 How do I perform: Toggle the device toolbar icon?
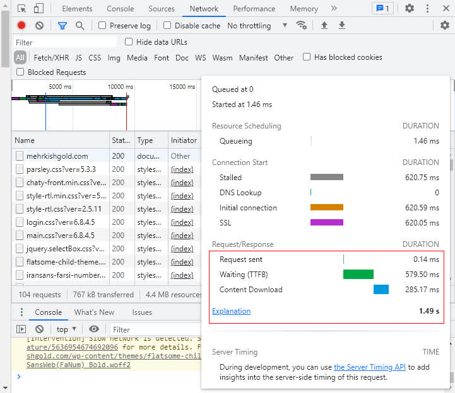coord(38,8)
